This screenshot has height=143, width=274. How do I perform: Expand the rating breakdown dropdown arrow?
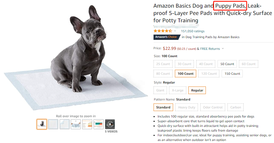pos(175,31)
